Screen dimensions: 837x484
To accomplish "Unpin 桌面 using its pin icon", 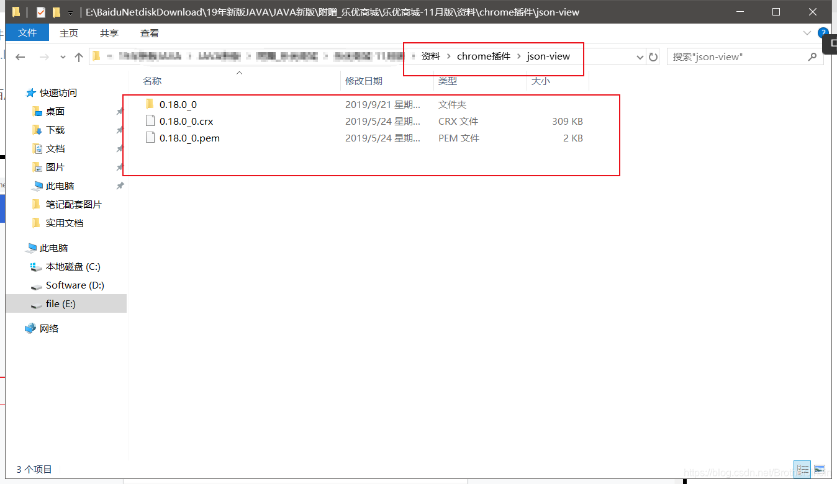I will pos(120,112).
